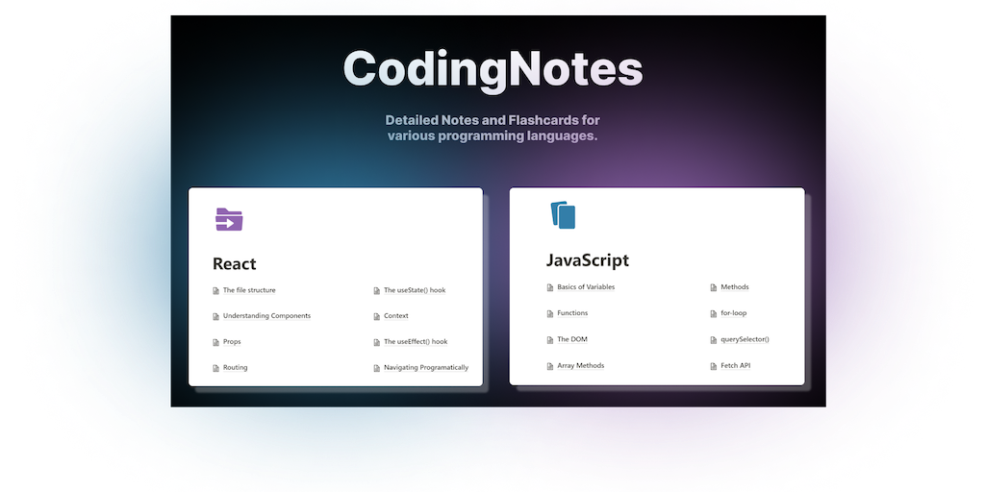Click the page icon beside "The useEffect() hook"
The image size is (985, 492).
[377, 342]
